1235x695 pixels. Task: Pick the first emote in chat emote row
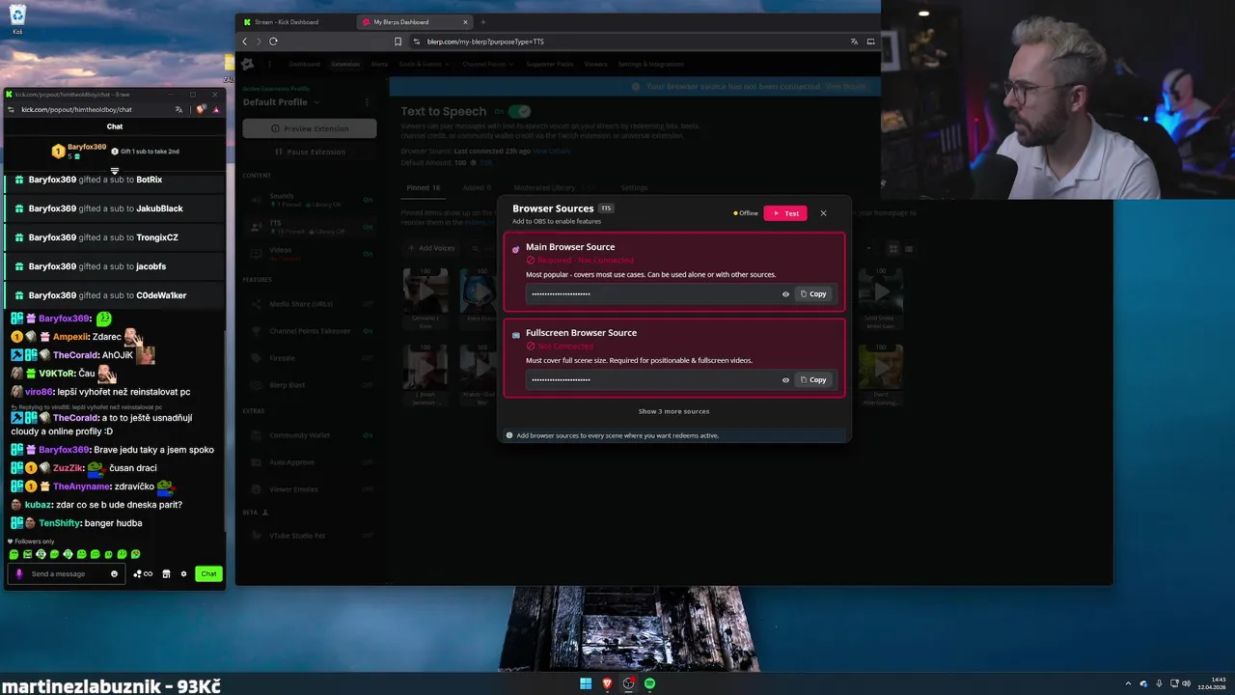click(x=14, y=555)
